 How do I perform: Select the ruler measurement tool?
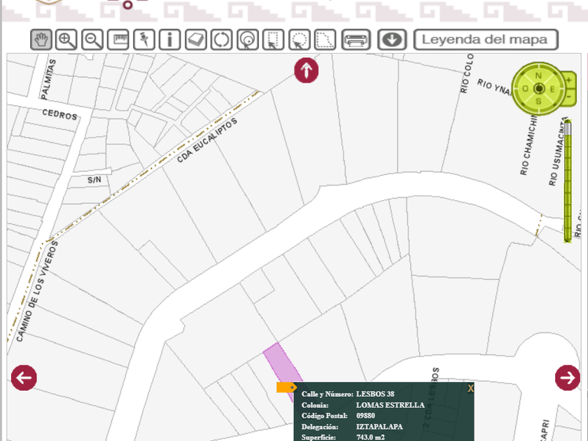[118, 40]
